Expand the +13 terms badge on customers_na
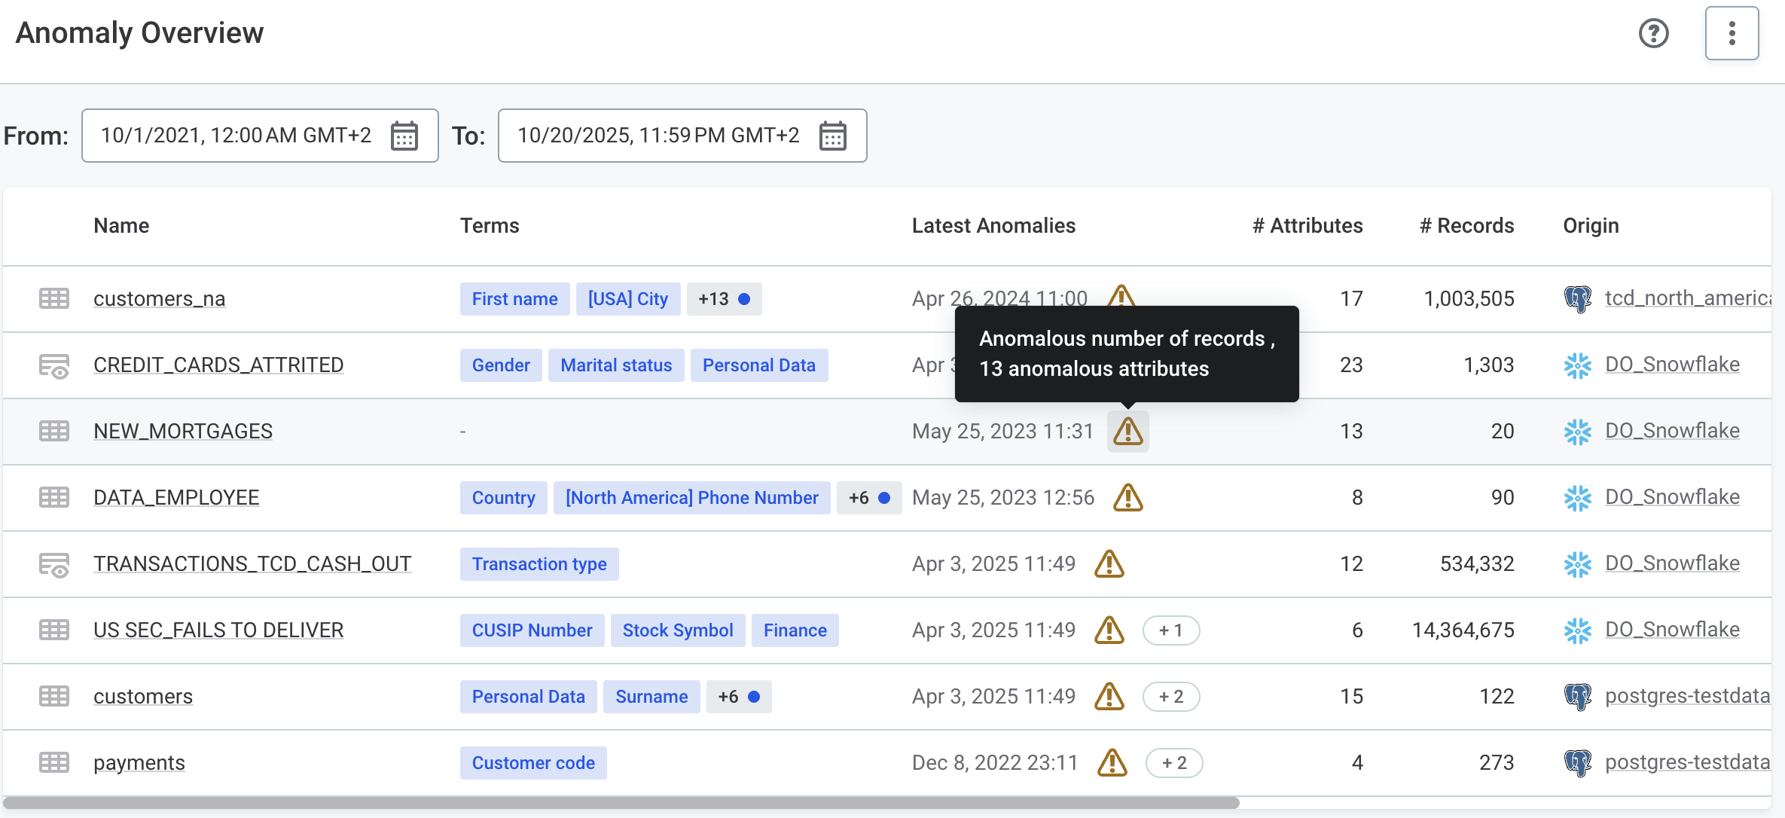Viewport: 1785px width, 818px height. (x=723, y=298)
